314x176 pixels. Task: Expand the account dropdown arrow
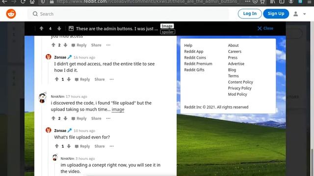tap(304, 14)
